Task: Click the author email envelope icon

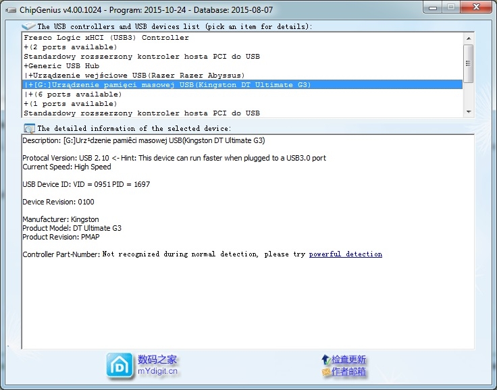Action: tap(326, 371)
